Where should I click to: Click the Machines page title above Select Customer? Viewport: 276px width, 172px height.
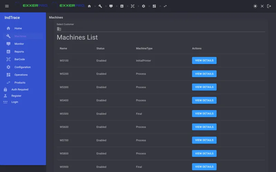pyautogui.click(x=56, y=18)
